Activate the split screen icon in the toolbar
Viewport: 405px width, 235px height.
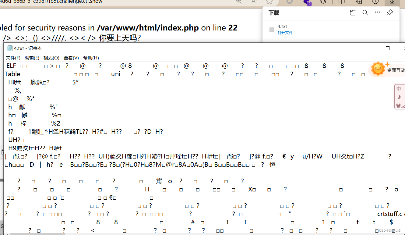[341, 2]
